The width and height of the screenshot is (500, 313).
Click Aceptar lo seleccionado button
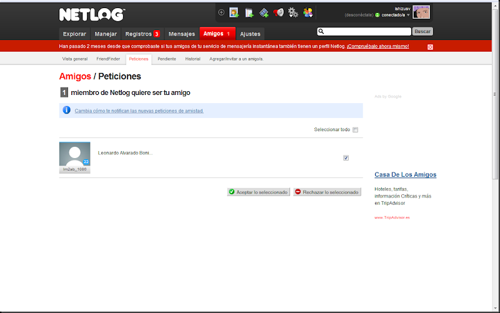[x=259, y=192]
